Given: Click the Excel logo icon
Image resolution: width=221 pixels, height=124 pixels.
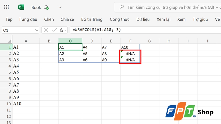Looking at the screenshot, I should click(21, 7).
